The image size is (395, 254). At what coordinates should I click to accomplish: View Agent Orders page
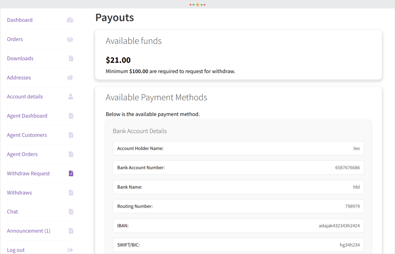22,154
